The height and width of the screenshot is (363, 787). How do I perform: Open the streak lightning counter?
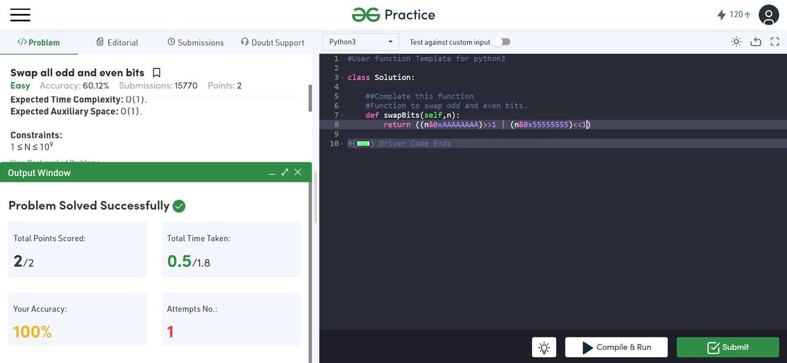(733, 14)
